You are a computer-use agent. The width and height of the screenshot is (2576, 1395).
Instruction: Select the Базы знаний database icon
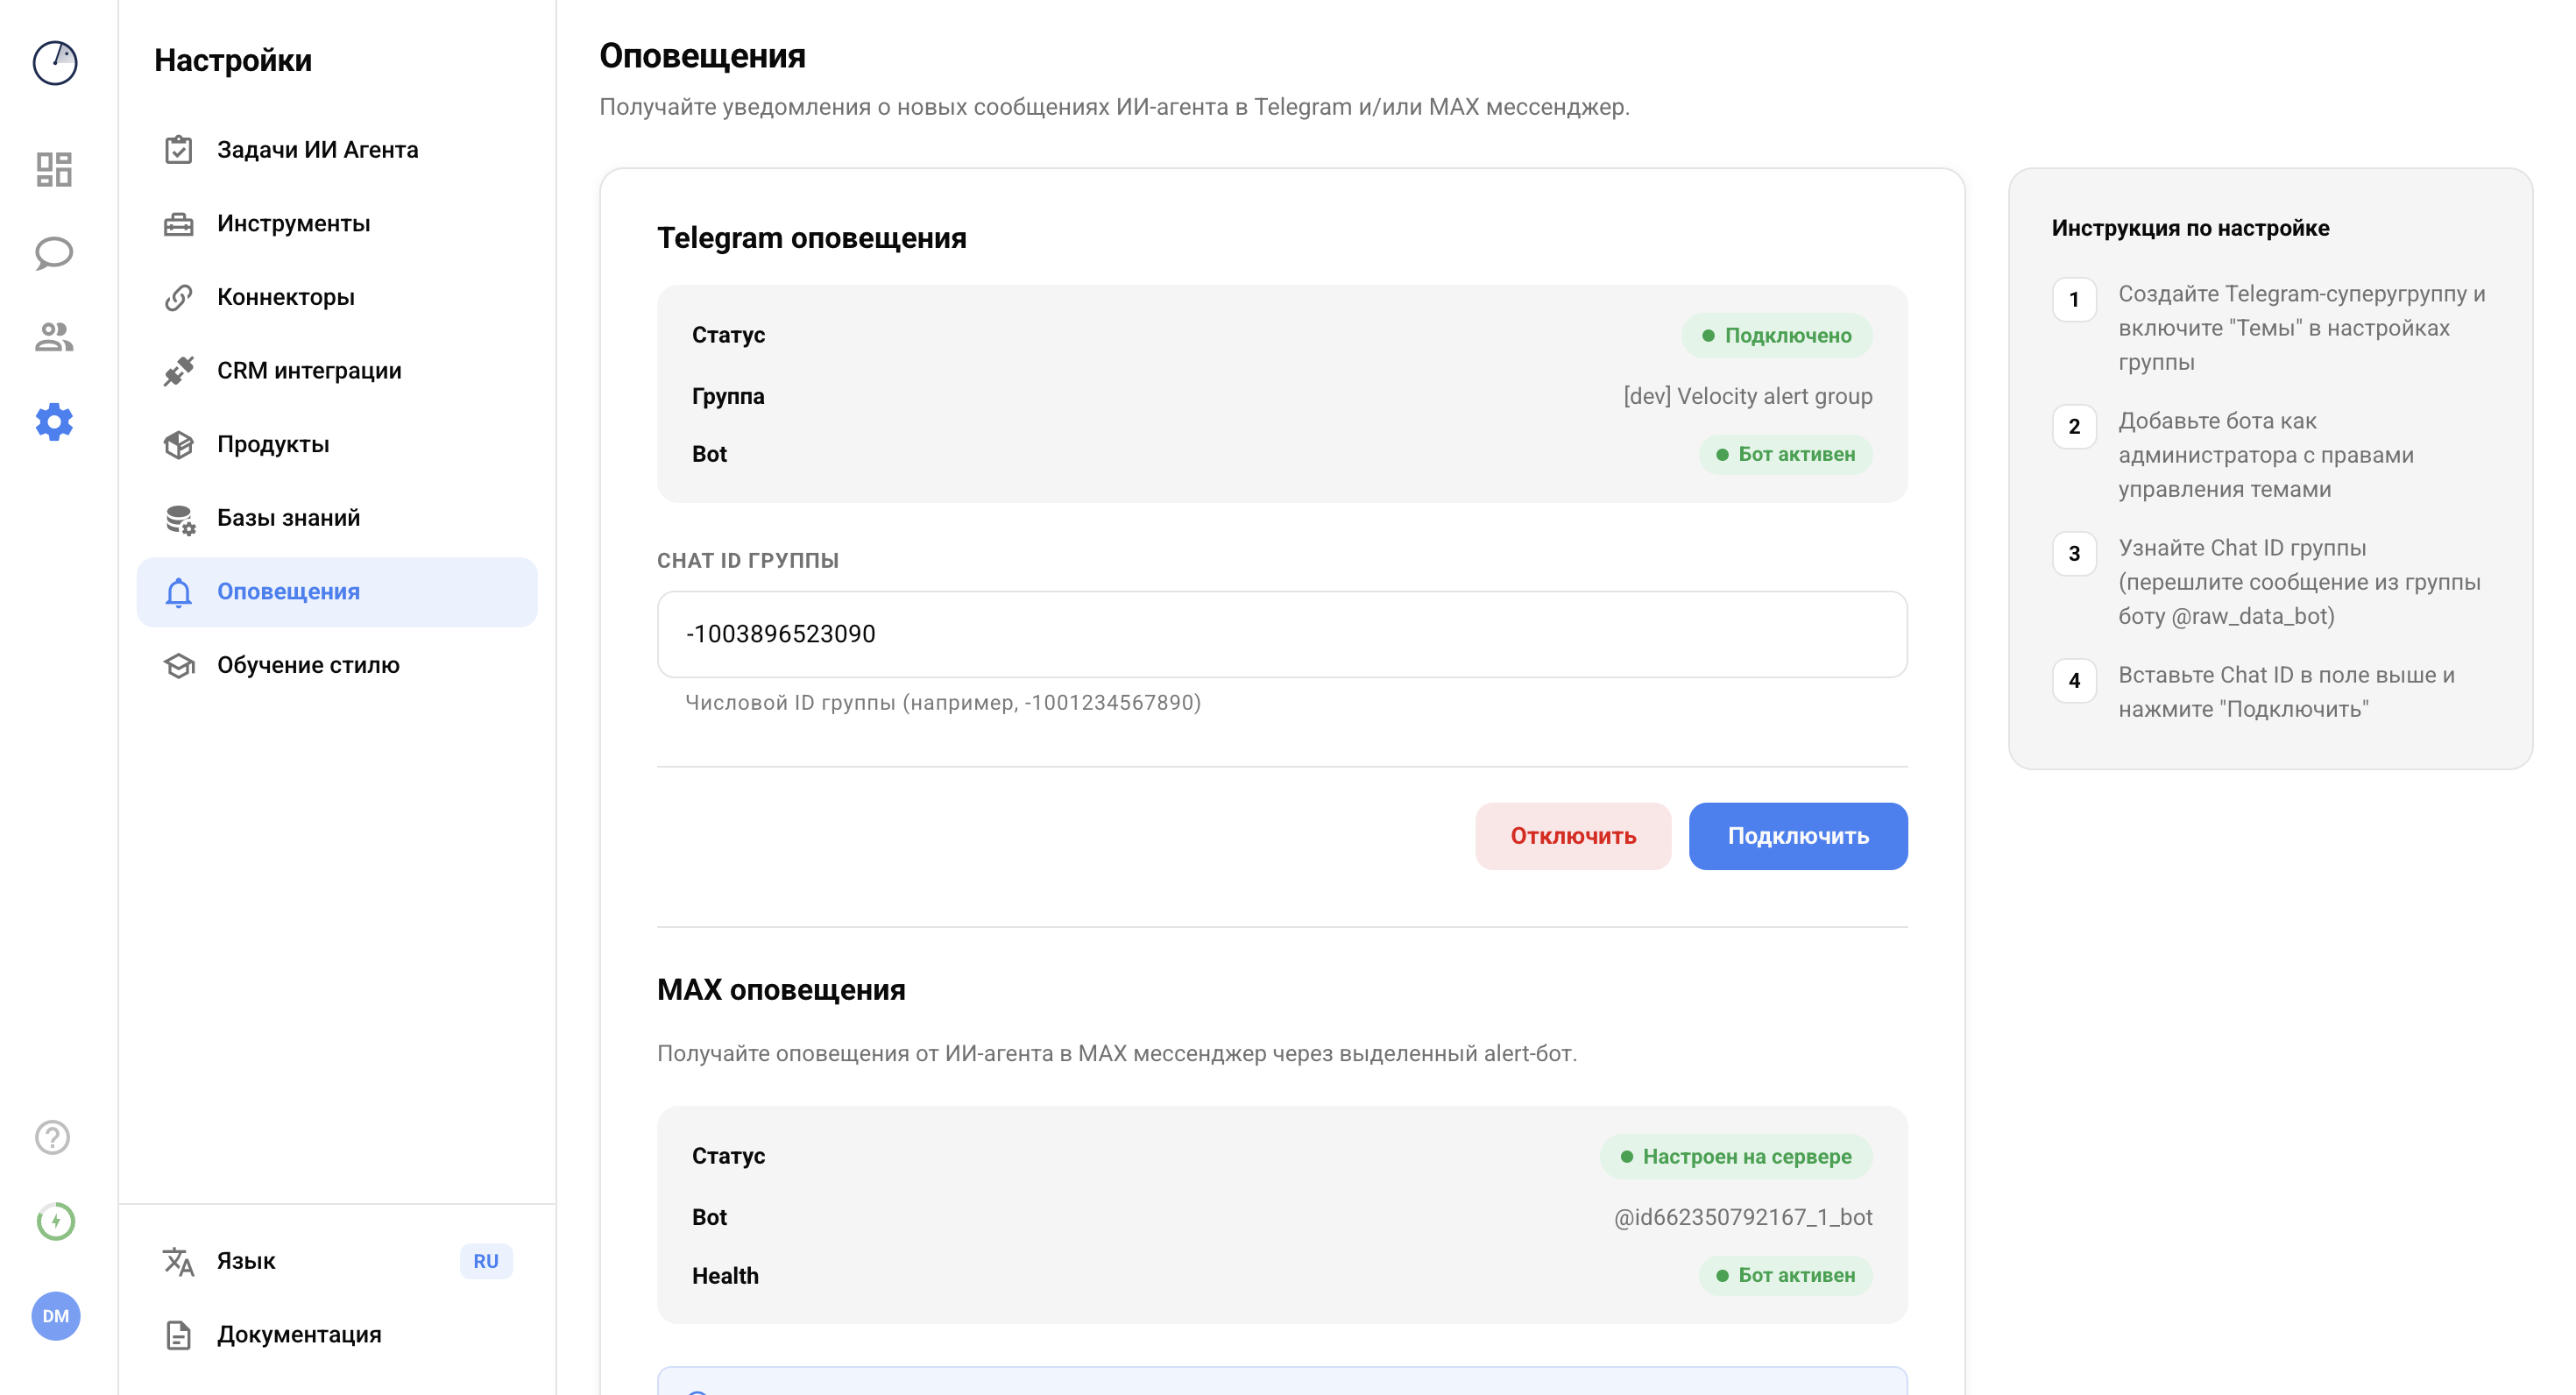pos(180,518)
